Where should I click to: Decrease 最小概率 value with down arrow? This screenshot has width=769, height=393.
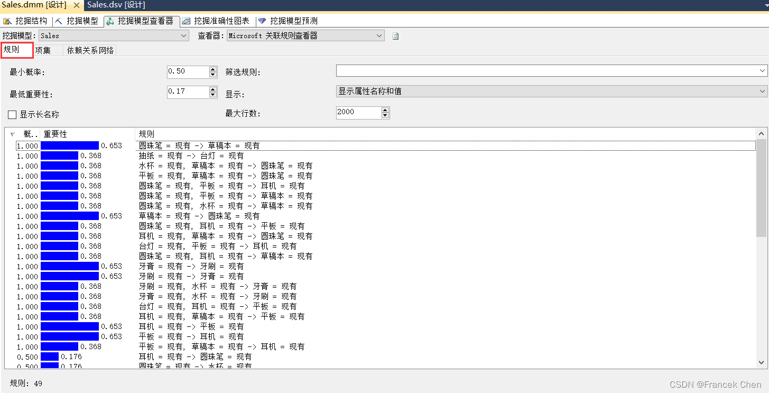click(213, 75)
